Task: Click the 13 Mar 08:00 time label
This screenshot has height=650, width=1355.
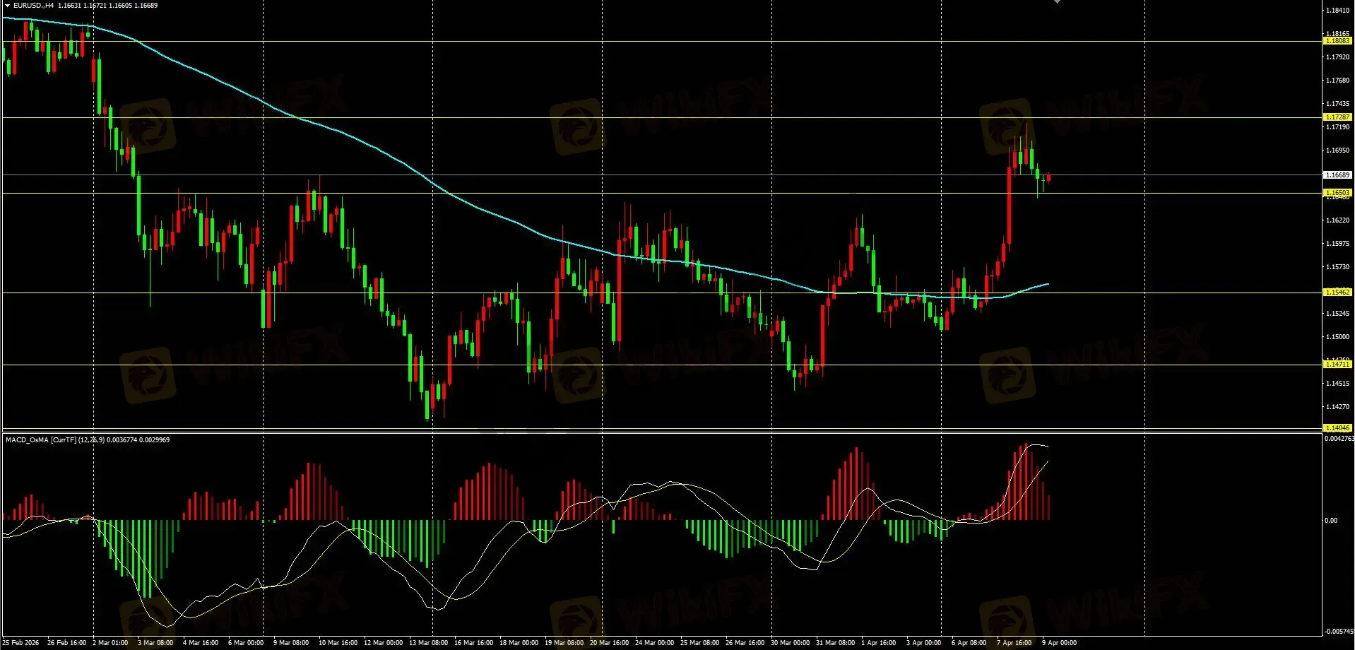Action: click(428, 643)
